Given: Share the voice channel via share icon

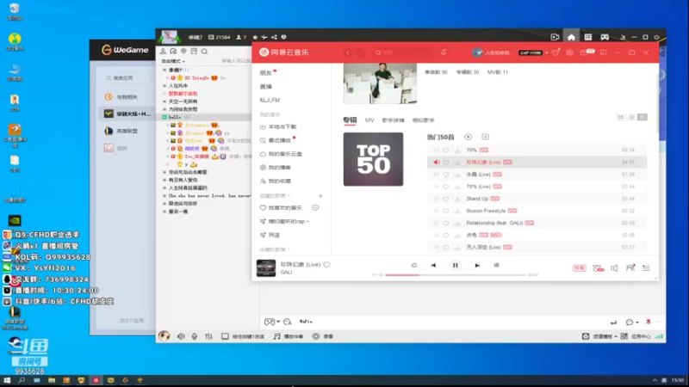Looking at the screenshot, I should pyautogui.click(x=274, y=37).
